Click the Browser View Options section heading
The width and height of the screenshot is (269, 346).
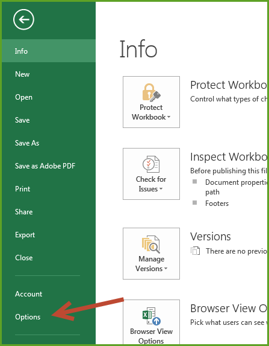[x=229, y=309]
